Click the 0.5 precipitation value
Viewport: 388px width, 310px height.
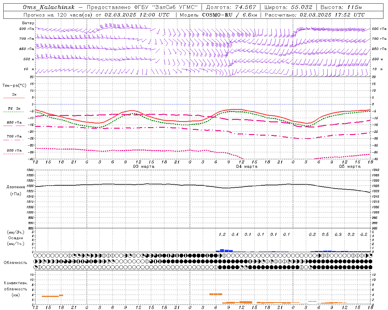coord(325,235)
